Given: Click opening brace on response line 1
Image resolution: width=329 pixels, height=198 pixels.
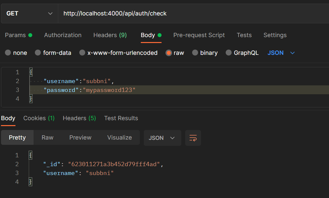Looking at the screenshot, I should pyautogui.click(x=30, y=155).
